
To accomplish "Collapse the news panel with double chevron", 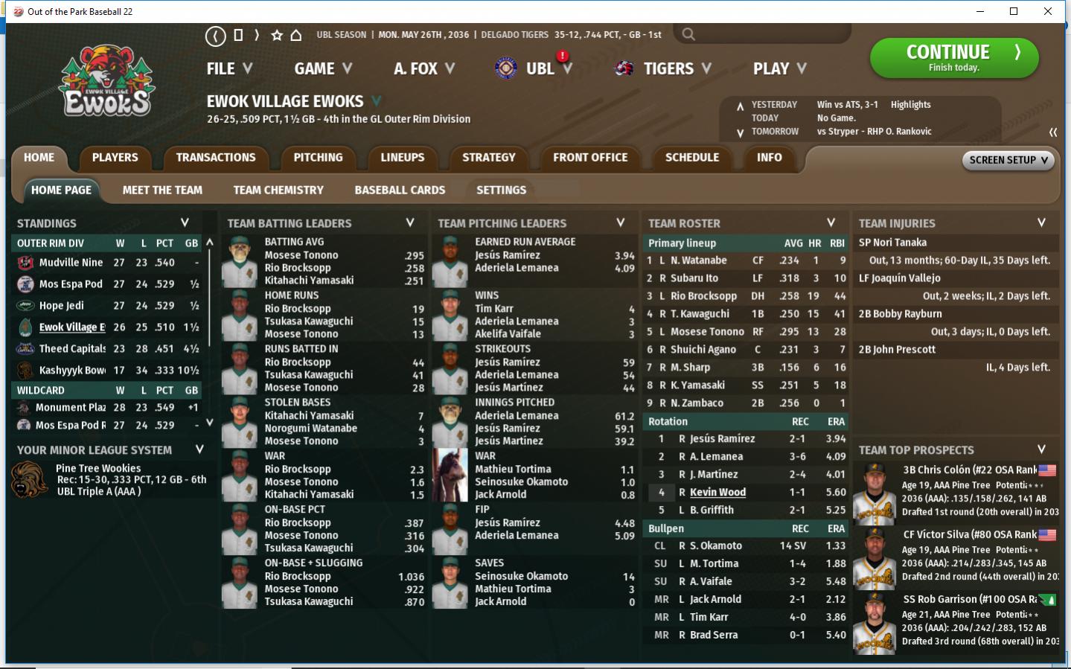I will click(1053, 132).
